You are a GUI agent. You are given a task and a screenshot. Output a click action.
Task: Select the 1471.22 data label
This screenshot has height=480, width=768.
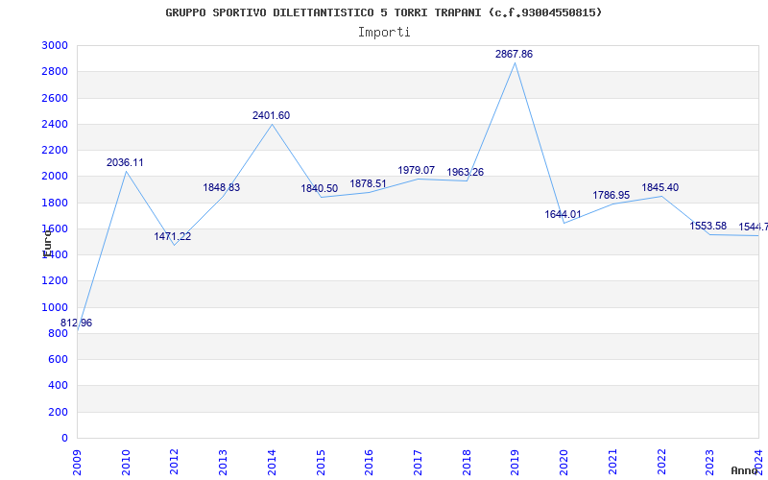pos(173,236)
